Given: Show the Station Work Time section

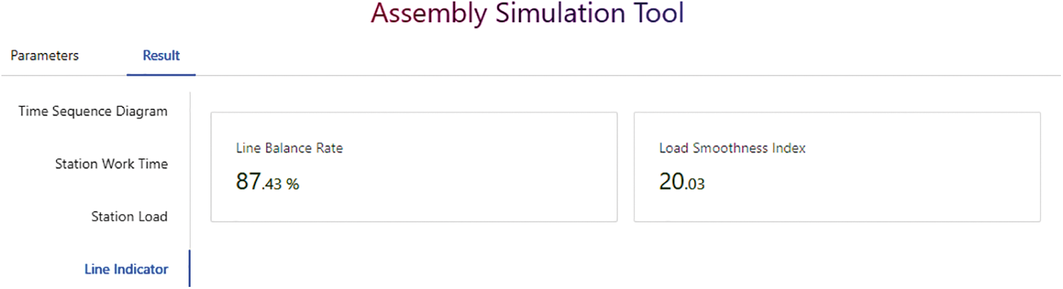Looking at the screenshot, I should [x=112, y=164].
